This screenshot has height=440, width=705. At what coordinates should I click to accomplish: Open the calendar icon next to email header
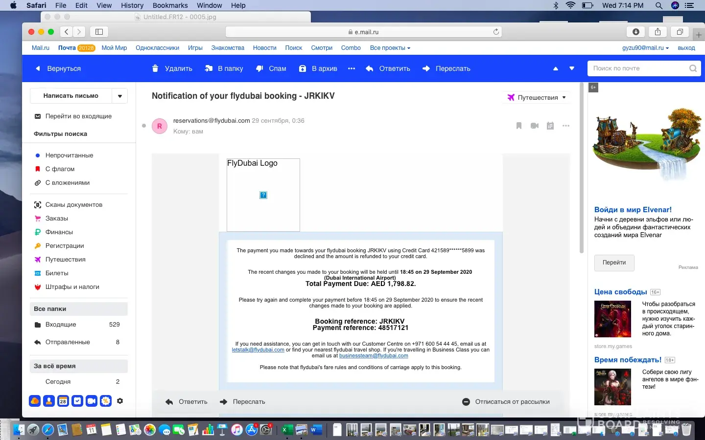point(550,126)
